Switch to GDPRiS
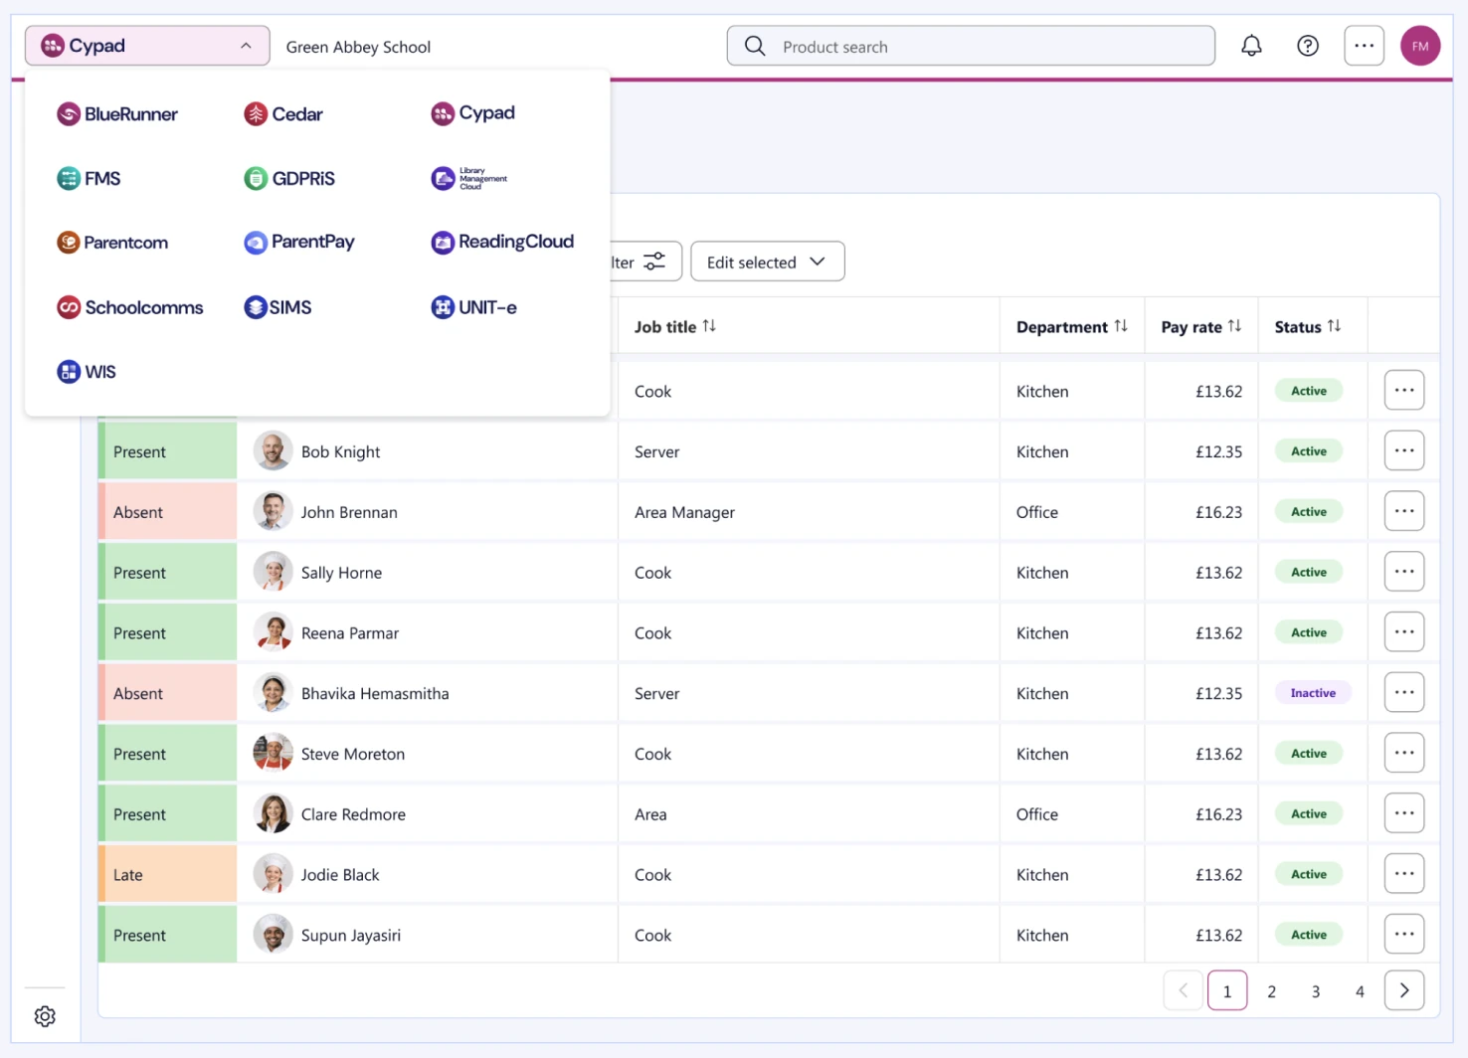The height and width of the screenshot is (1058, 1468). coord(289,179)
